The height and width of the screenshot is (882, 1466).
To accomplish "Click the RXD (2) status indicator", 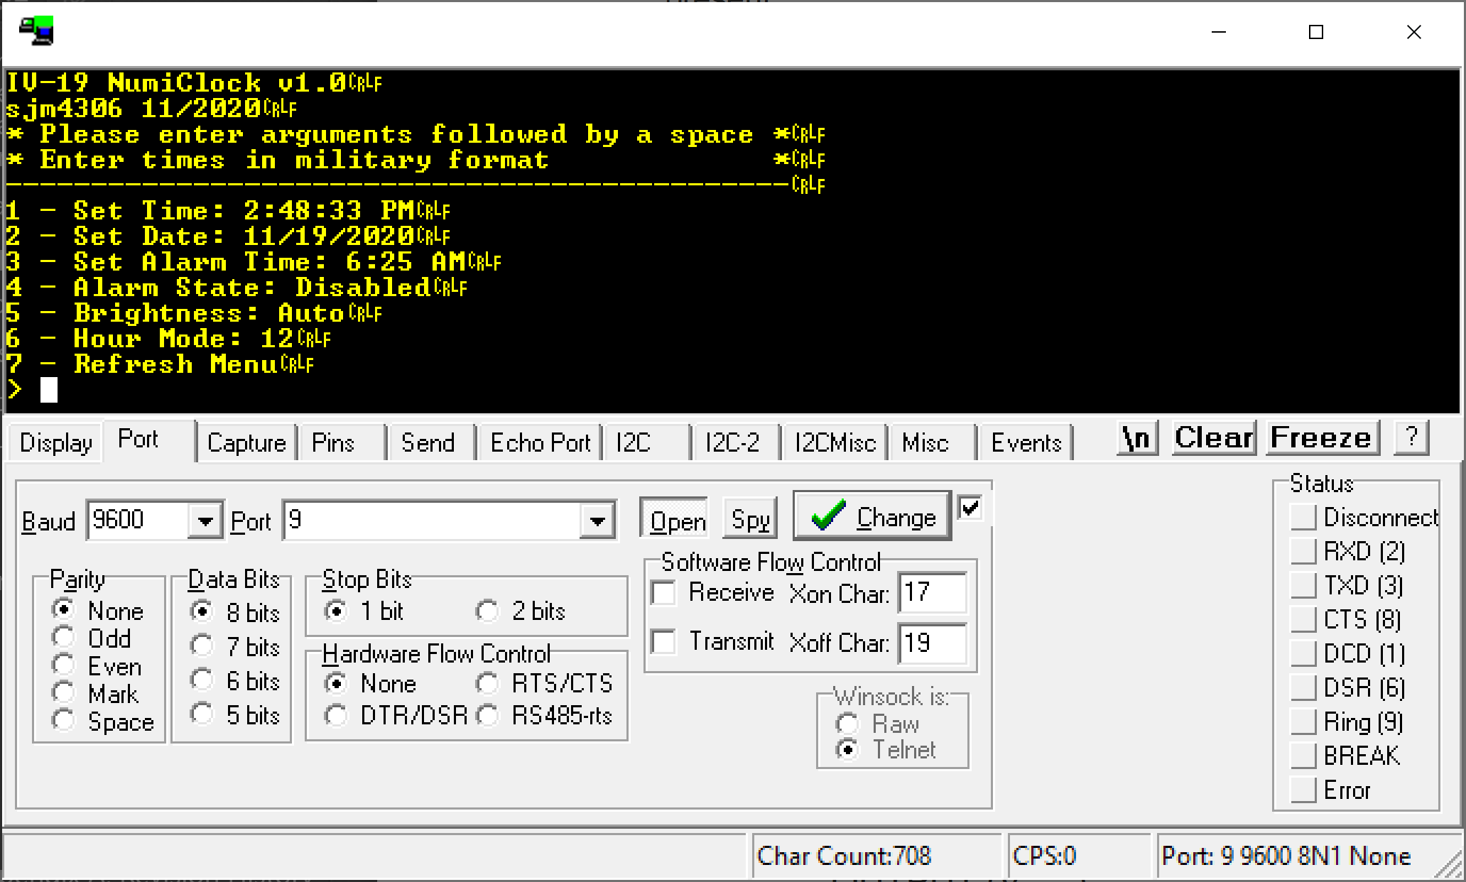I will tap(1303, 551).
